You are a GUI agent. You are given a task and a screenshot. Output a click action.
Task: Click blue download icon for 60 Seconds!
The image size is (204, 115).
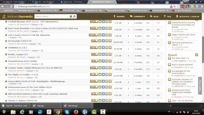pyautogui.click(x=103, y=41)
